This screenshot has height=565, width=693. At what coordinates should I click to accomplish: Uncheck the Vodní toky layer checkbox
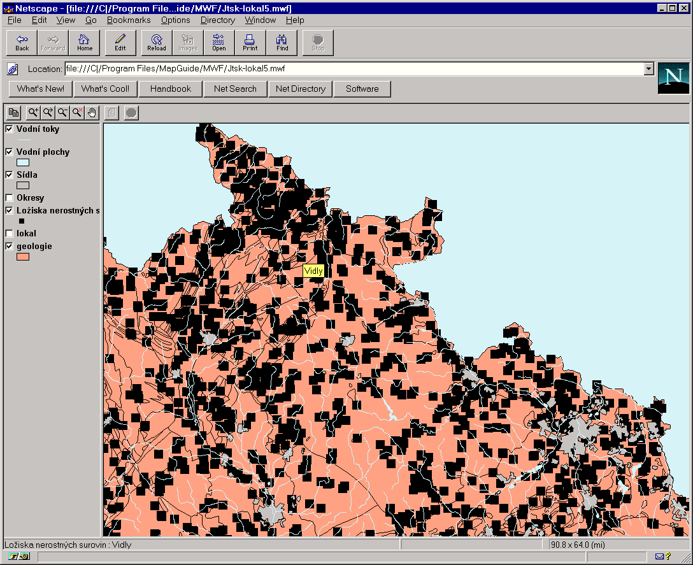click(10, 129)
